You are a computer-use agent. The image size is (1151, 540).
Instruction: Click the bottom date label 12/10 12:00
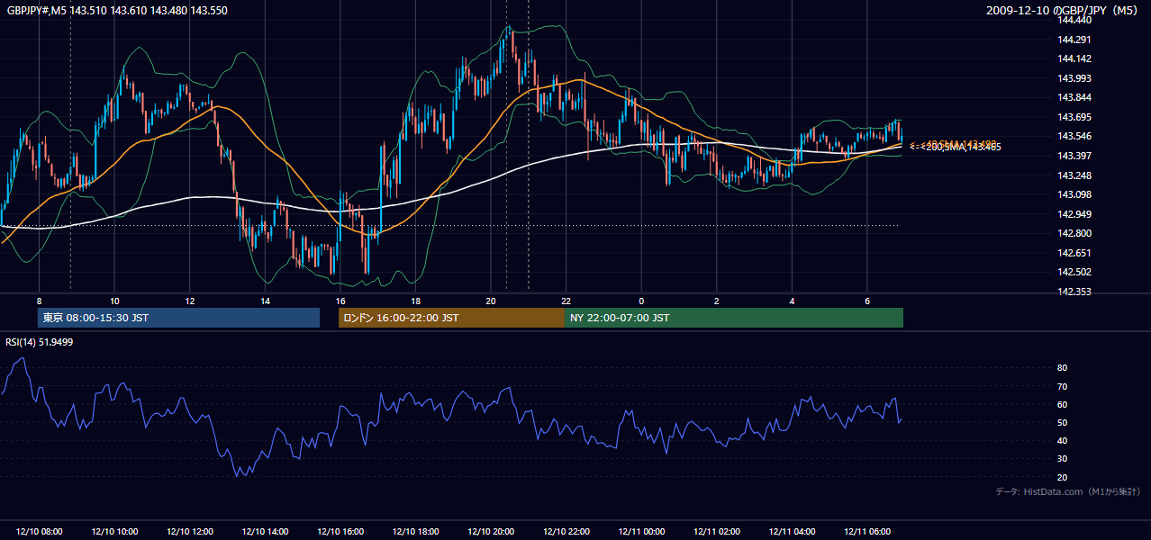[x=190, y=532]
